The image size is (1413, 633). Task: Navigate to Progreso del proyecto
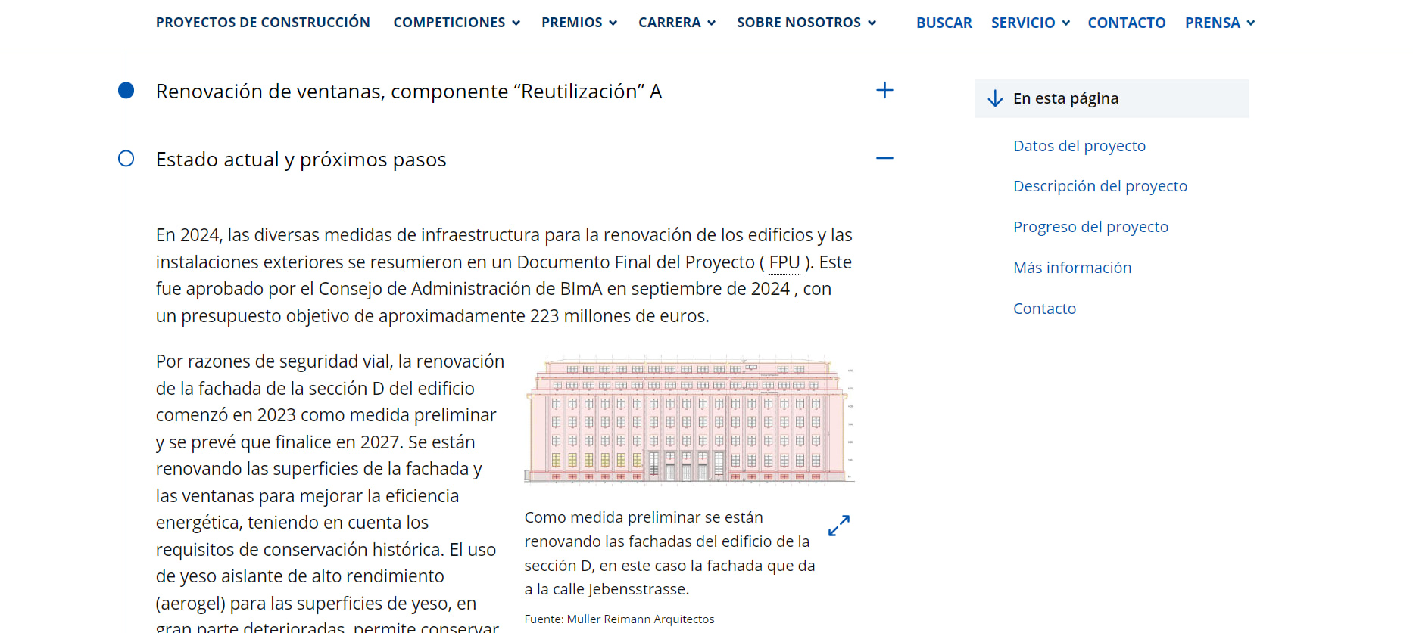coord(1090,227)
